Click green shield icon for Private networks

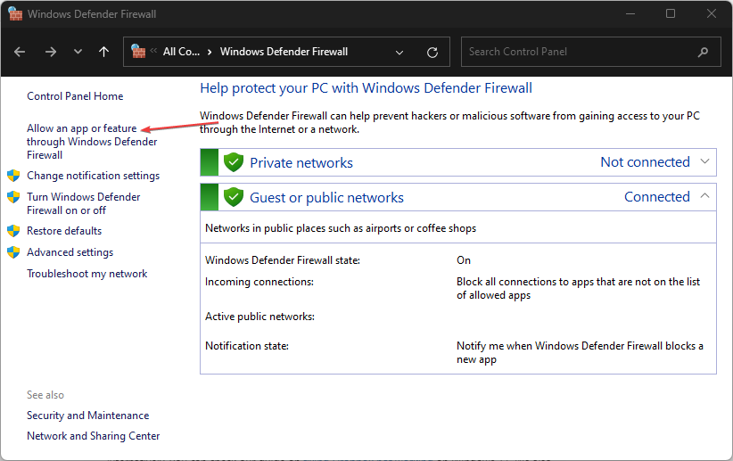234,162
